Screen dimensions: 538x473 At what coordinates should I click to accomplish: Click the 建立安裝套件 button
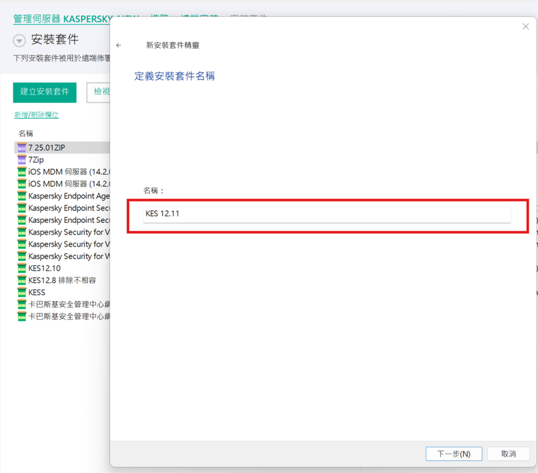(44, 92)
